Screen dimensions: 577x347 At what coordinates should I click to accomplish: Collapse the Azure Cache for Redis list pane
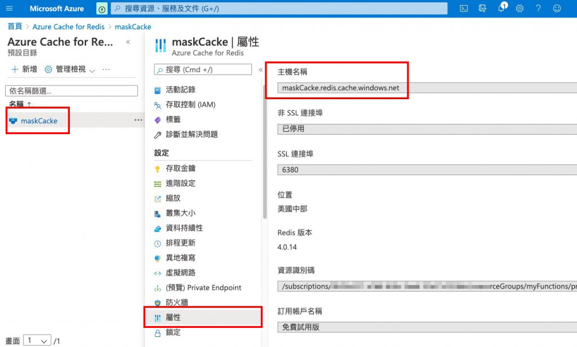coord(128,42)
